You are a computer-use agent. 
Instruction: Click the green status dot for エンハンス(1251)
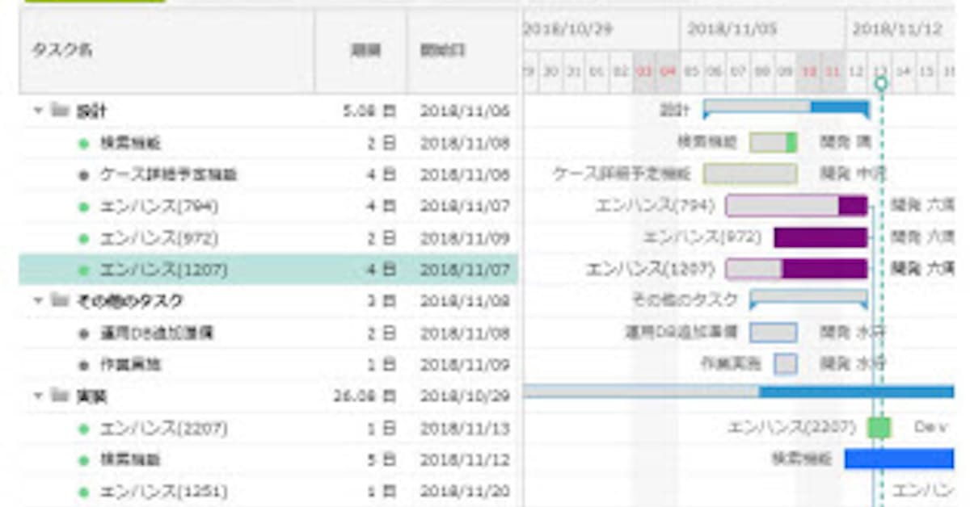click(83, 492)
